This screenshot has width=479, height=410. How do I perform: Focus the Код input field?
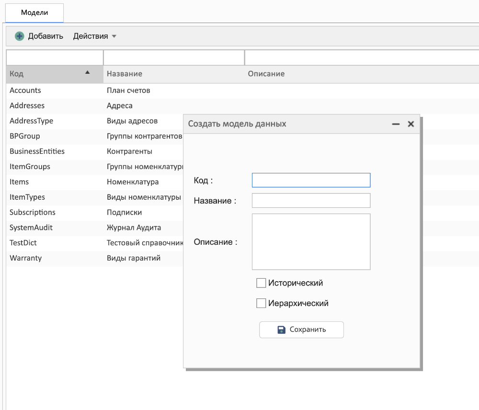311,180
